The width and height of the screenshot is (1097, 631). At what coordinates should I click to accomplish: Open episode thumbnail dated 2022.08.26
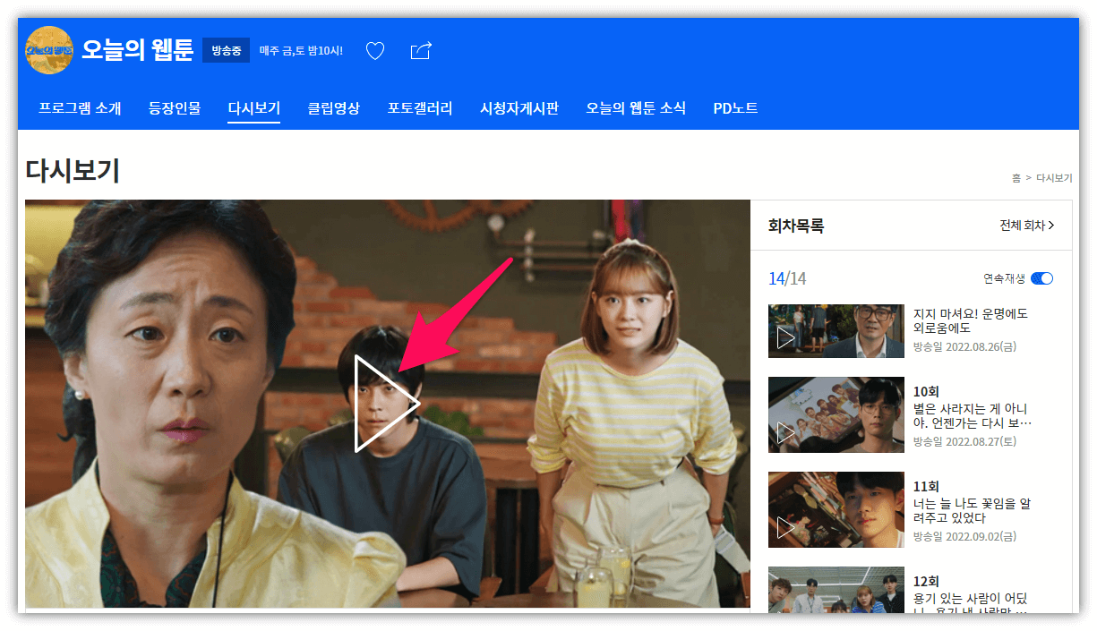coord(836,331)
